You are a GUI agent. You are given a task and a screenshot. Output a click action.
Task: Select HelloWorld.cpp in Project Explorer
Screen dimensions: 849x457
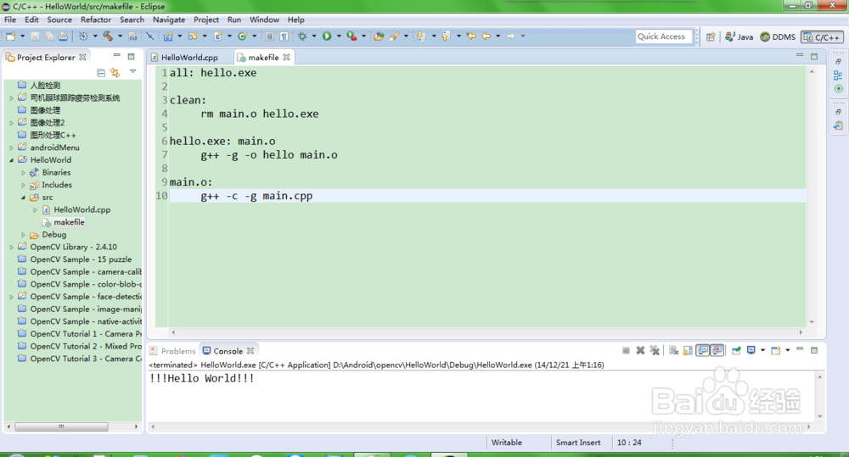pyautogui.click(x=82, y=209)
